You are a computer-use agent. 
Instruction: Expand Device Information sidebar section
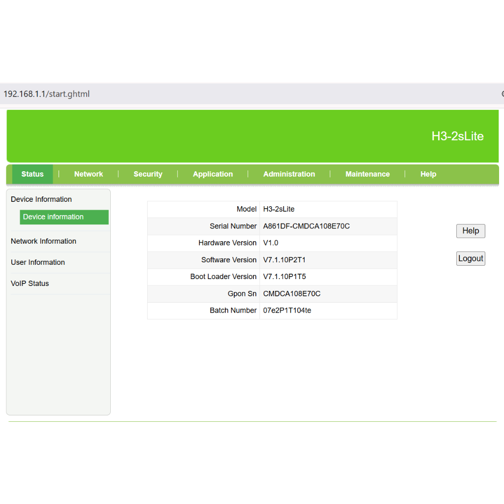[41, 199]
